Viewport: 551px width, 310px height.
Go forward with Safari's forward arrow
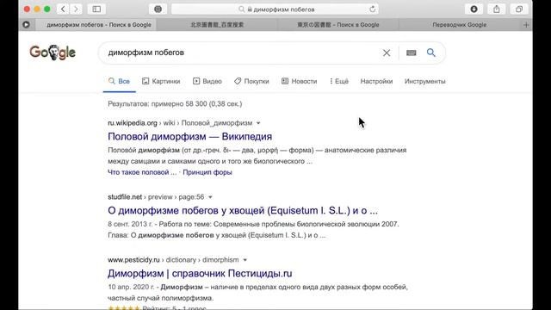76,9
